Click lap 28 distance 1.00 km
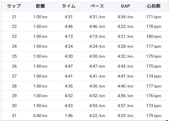The width and height of the screenshot is (169, 121). click(x=40, y=86)
